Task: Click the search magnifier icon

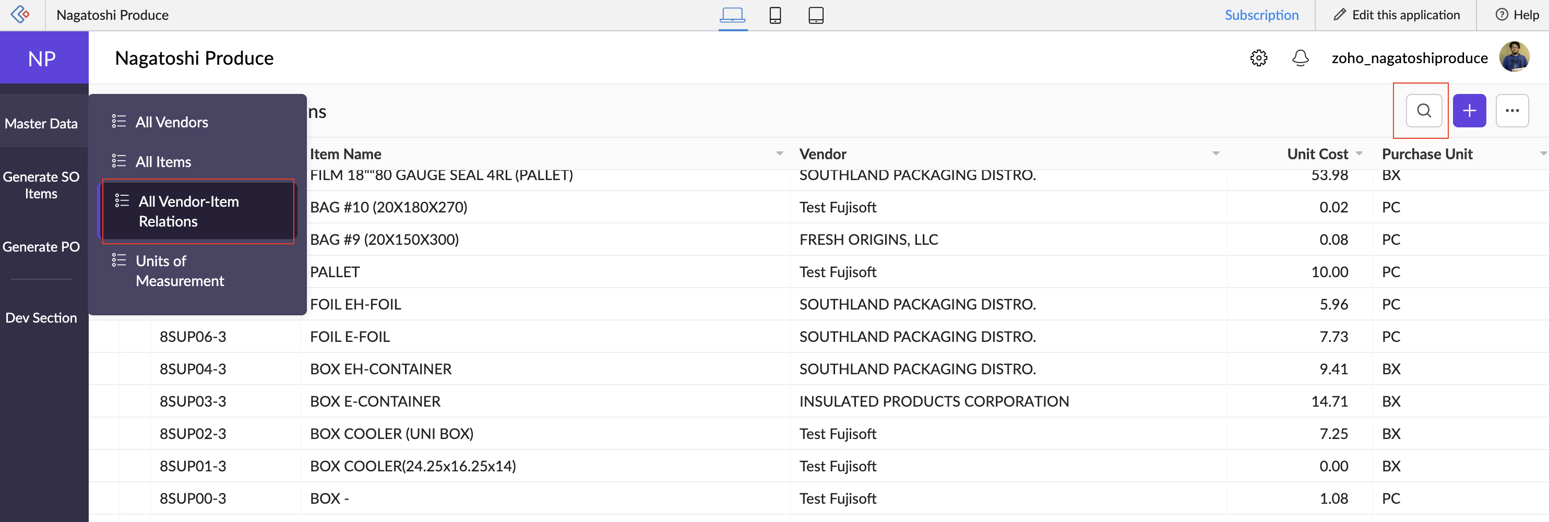Action: point(1423,111)
